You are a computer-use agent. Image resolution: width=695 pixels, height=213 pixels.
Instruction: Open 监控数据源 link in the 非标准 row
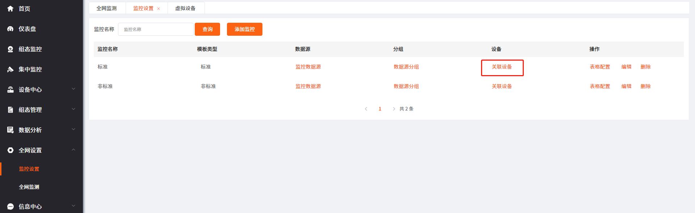308,86
